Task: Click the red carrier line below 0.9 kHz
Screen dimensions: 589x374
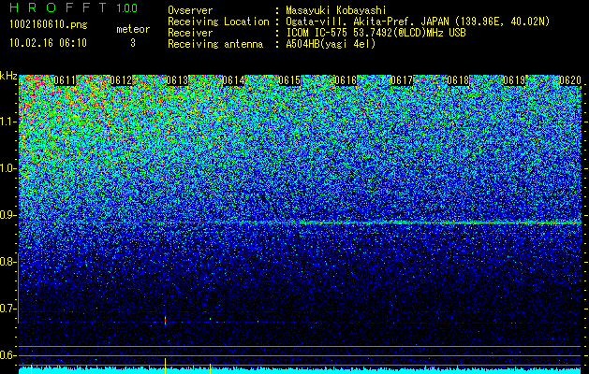Action: coord(301,223)
